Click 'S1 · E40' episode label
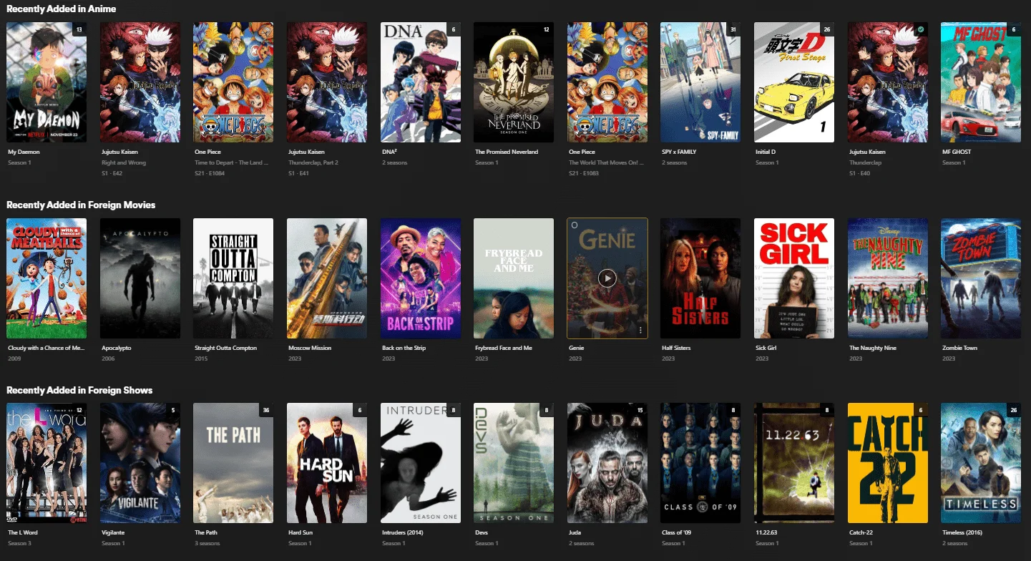The height and width of the screenshot is (561, 1031). pyautogui.click(x=861, y=173)
